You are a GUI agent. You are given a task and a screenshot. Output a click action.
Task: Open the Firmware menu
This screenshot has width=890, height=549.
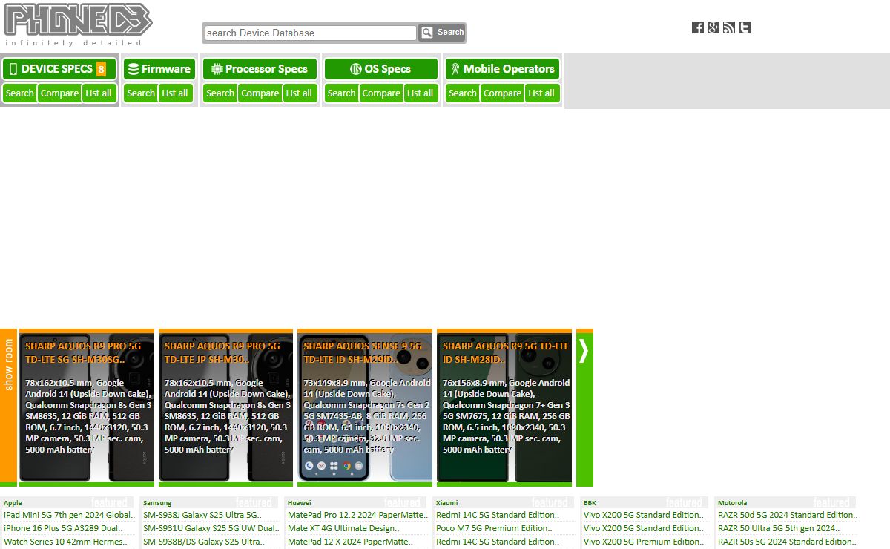click(159, 69)
